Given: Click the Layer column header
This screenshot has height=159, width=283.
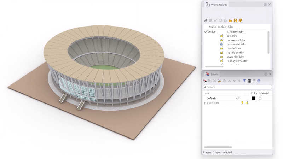Looking at the screenshot, I should [207, 93].
